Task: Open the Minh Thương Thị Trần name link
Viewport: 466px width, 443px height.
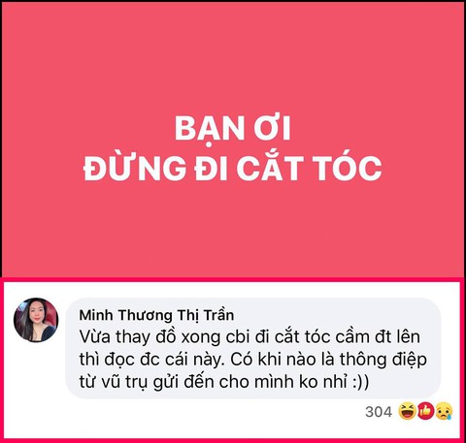Action: [x=156, y=315]
